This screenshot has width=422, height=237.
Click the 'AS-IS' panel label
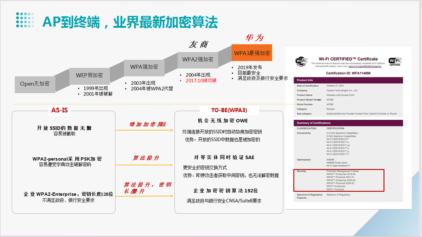click(x=59, y=110)
